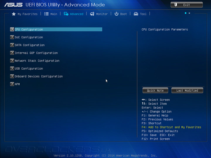Viewport: 211px width, 158px height.
Task: Click the Advanced tab's monitor icon
Action: (66, 14)
